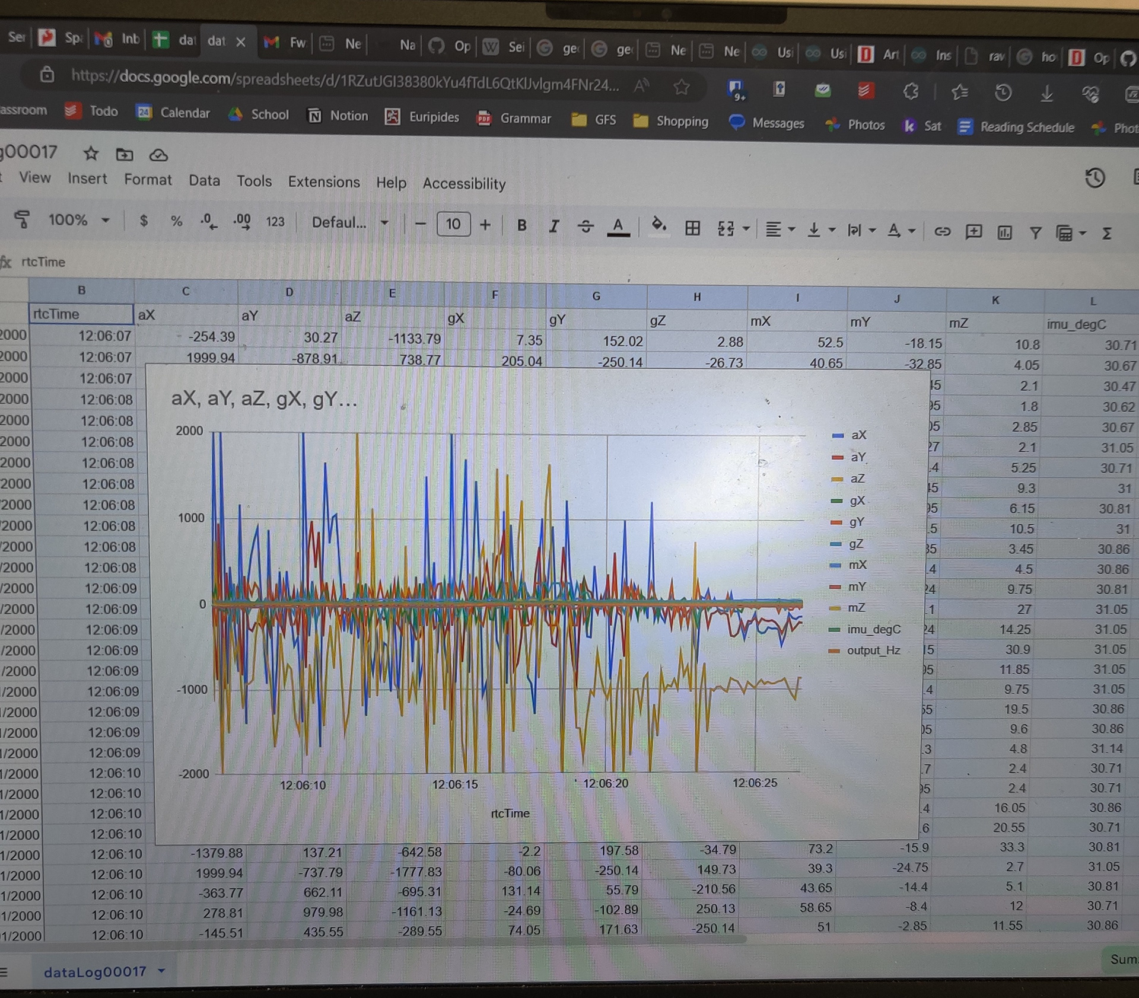Open more number formats 123

pos(275,222)
